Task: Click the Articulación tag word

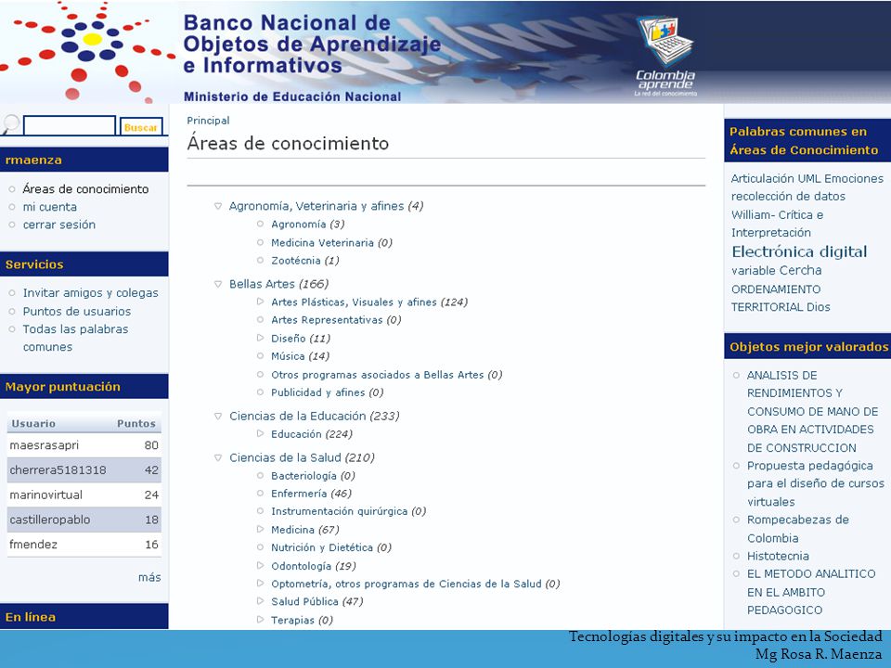Action: pyautogui.click(x=762, y=178)
